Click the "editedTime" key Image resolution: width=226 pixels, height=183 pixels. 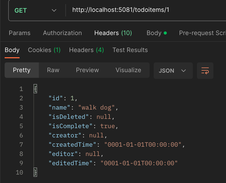[x=70, y=163]
